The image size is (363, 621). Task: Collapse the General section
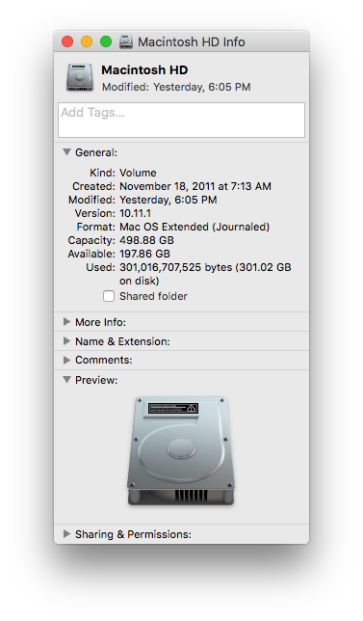[x=66, y=152]
